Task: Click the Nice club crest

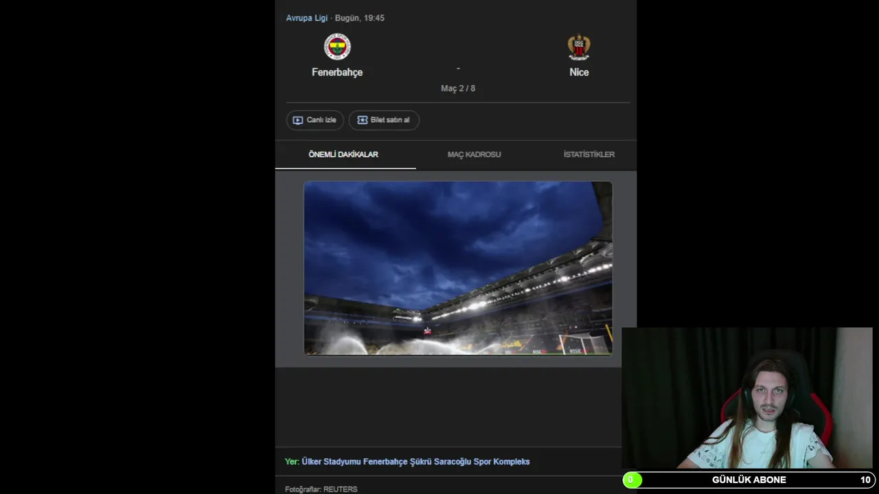Action: [x=579, y=47]
